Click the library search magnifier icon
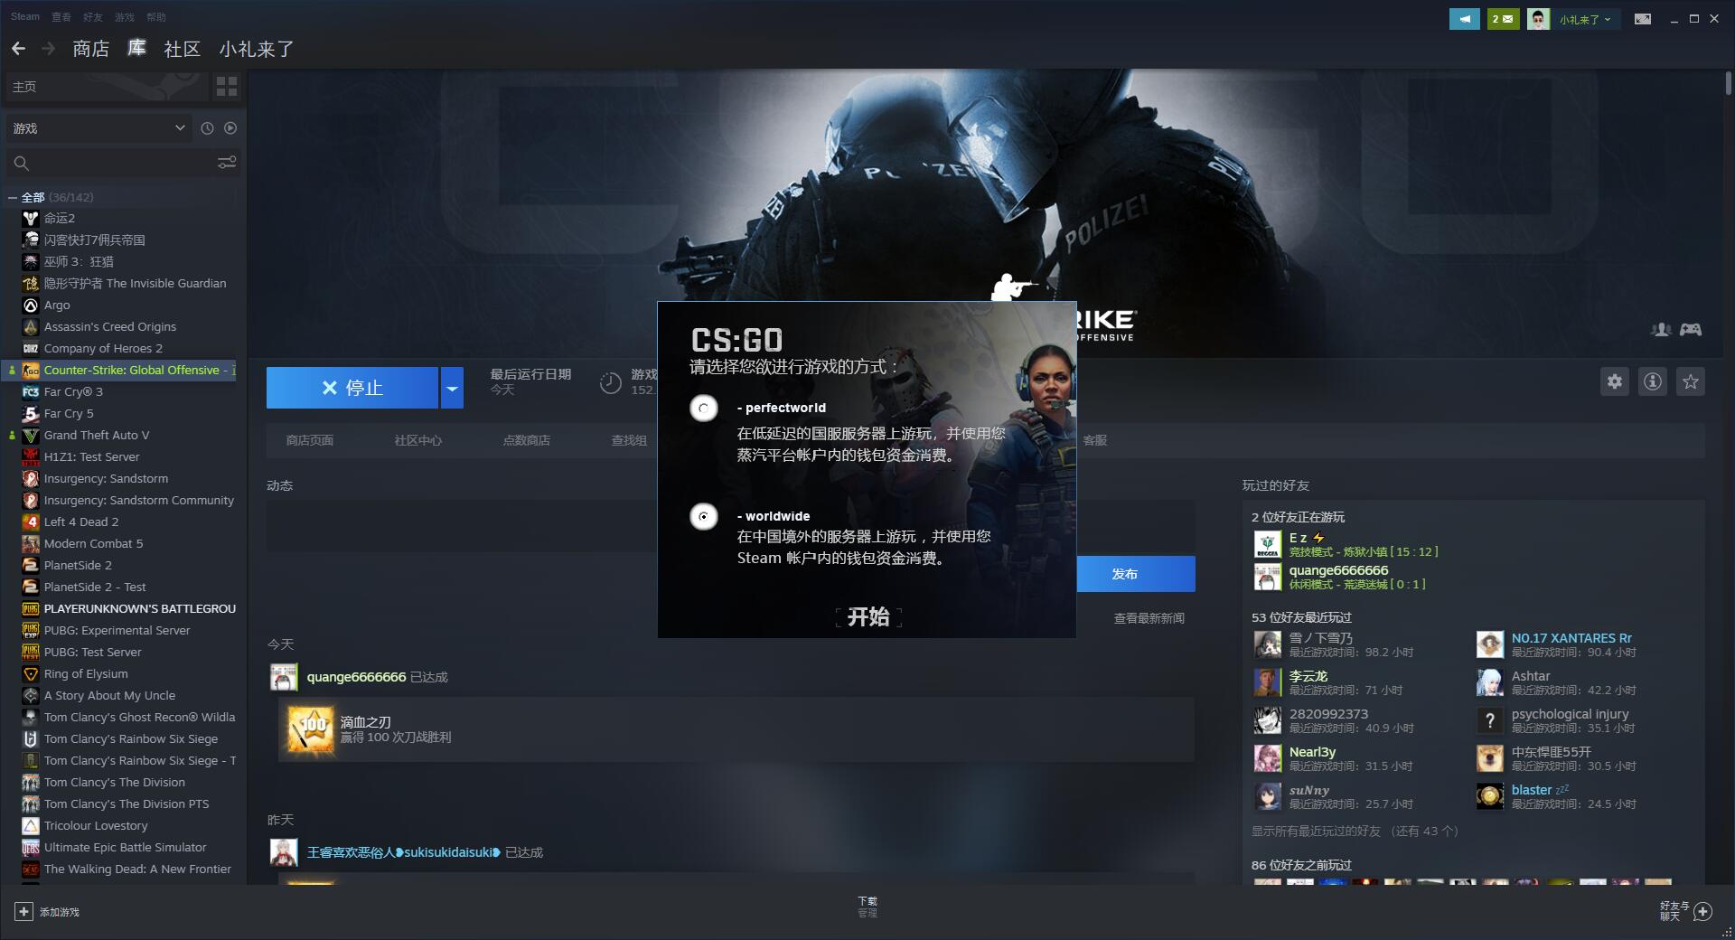This screenshot has width=1735, height=940. [x=22, y=164]
